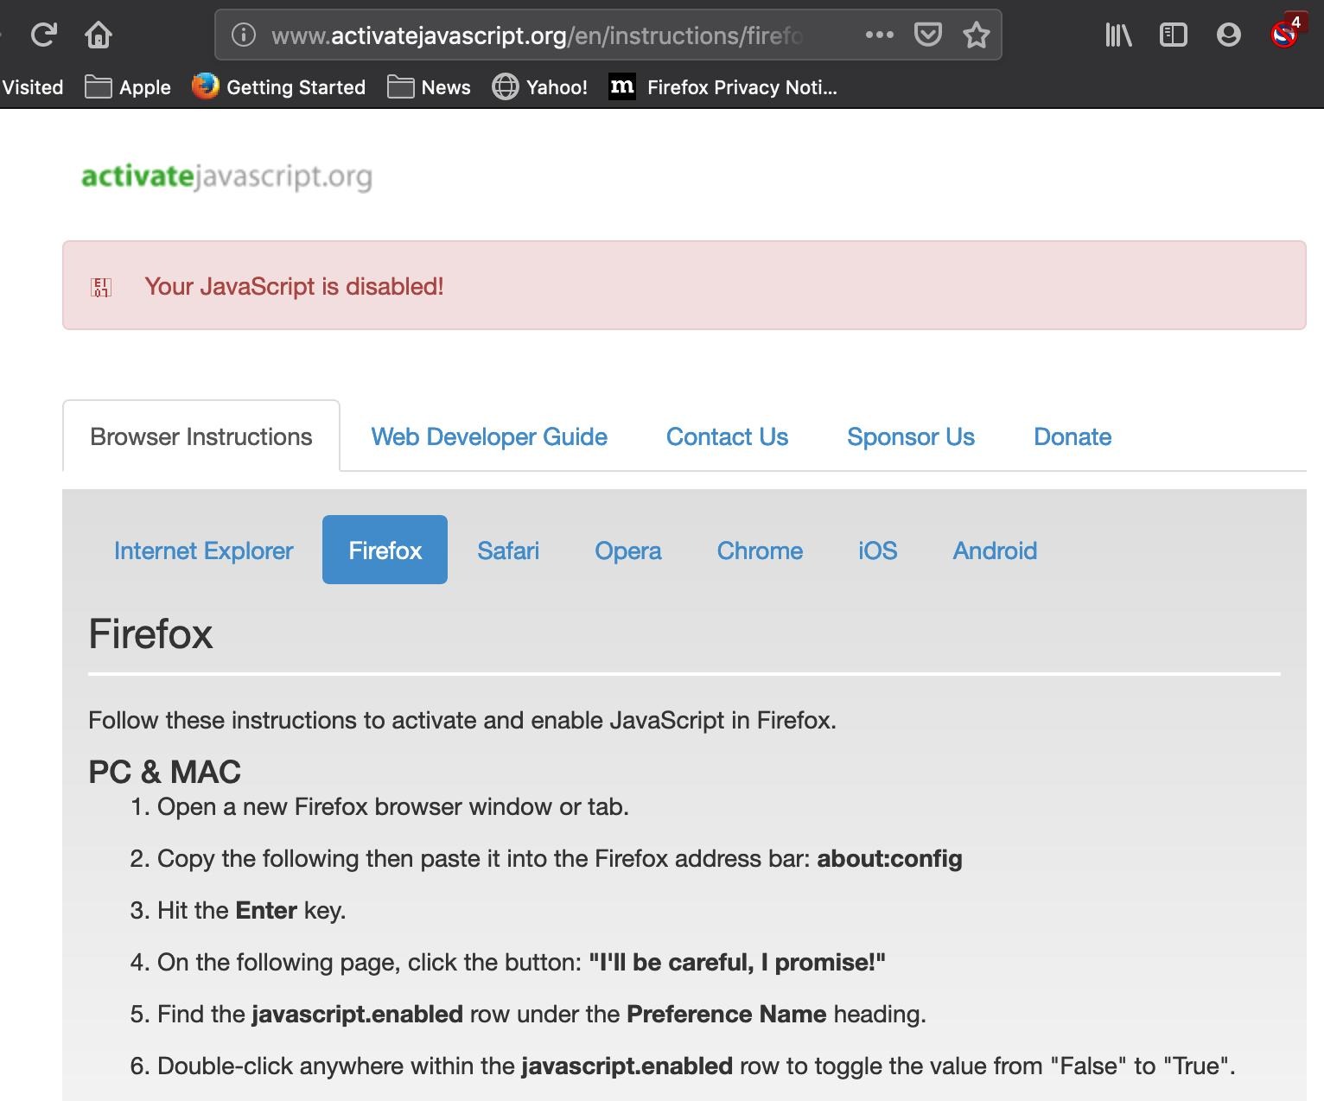This screenshot has width=1324, height=1101.
Task: Select the Browser Instructions tab
Action: [201, 436]
